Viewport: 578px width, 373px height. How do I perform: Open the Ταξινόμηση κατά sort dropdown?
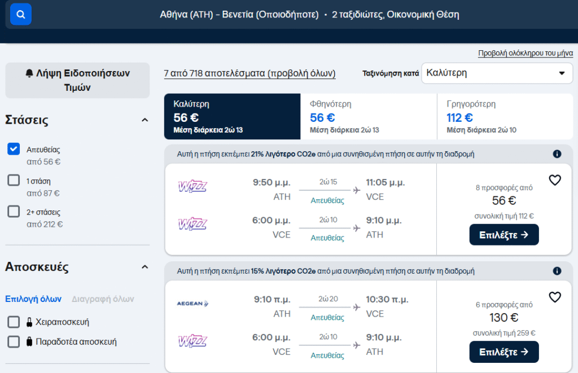497,73
